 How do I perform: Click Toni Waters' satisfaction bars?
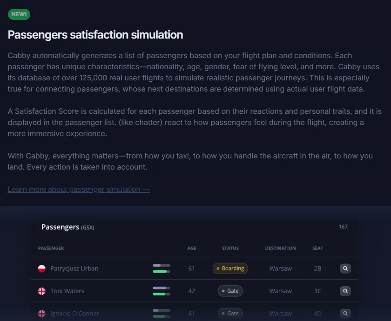click(x=162, y=291)
